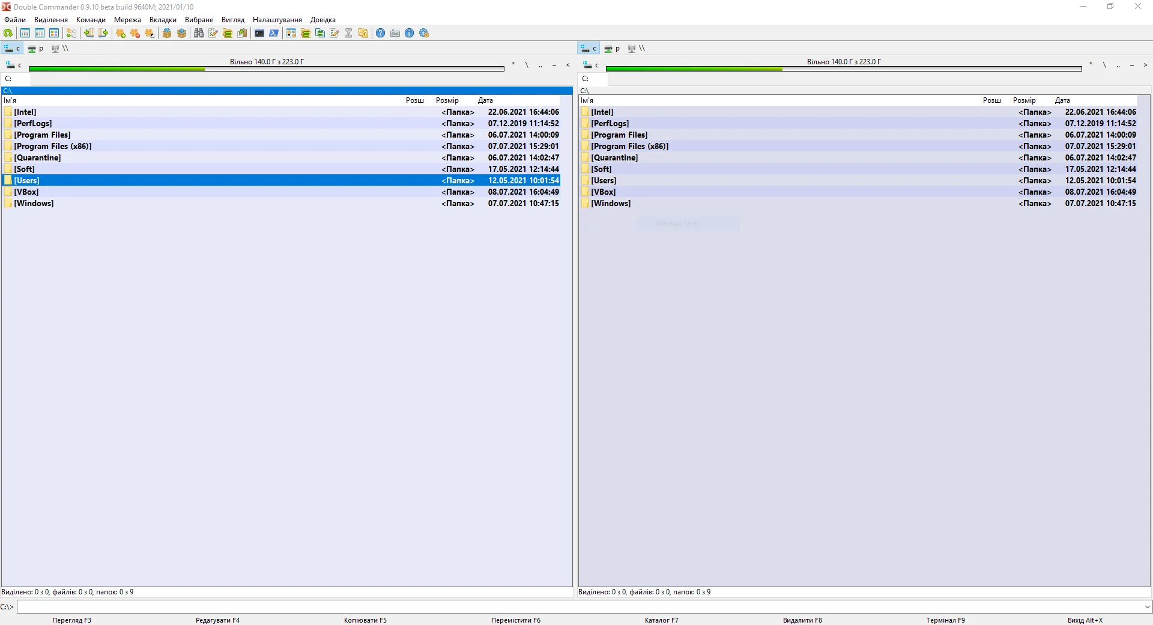Click the right panel '~' home button
This screenshot has height=625, width=1153.
[x=1132, y=65]
